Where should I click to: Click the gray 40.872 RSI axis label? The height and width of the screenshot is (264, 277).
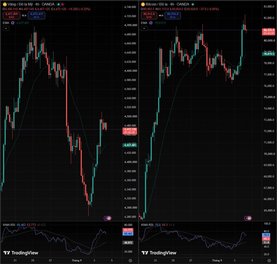128,243
